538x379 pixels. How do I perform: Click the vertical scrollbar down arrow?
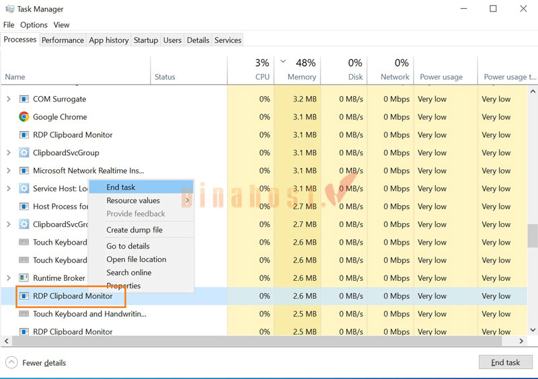(x=533, y=330)
